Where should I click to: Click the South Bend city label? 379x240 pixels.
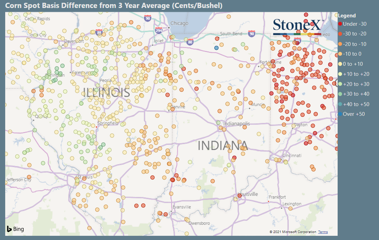point(231,34)
